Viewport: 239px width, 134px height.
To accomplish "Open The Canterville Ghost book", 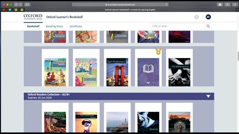I will click(86, 122).
